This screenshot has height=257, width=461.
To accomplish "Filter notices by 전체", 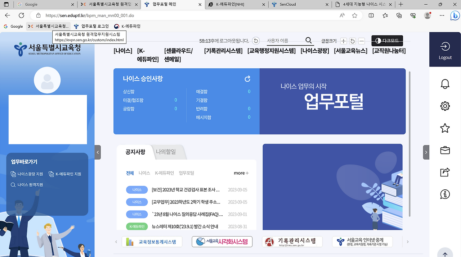I will [x=130, y=173].
